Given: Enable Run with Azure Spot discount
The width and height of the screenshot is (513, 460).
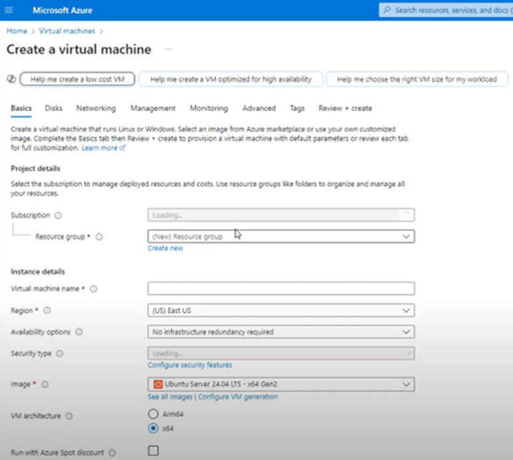Looking at the screenshot, I should point(154,451).
